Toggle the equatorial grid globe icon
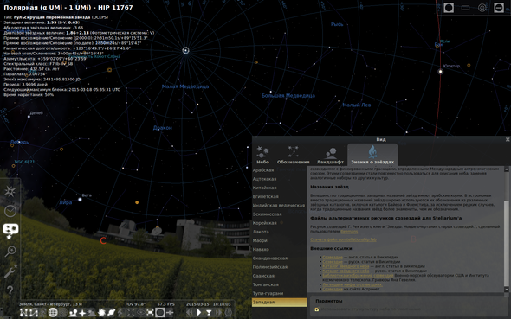511x319 pixels. tap(53, 312)
